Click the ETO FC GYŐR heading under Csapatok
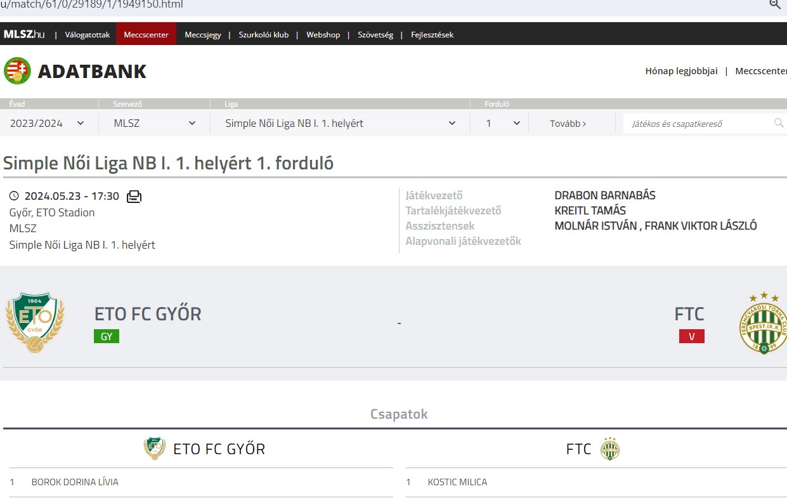 219,449
